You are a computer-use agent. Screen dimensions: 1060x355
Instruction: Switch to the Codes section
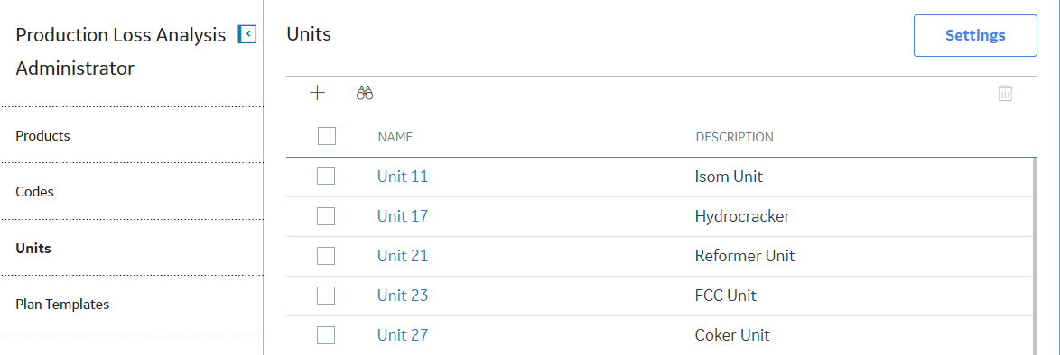tap(34, 192)
